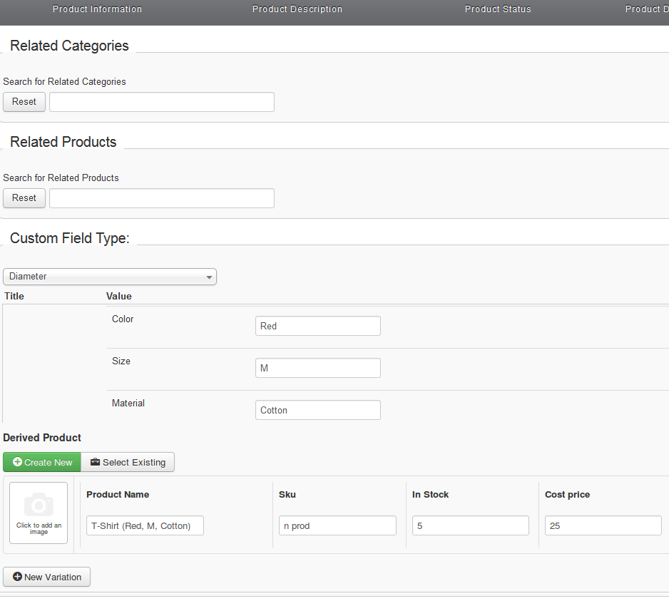Click Create New derived product button
This screenshot has height=606, width=669.
click(x=42, y=462)
